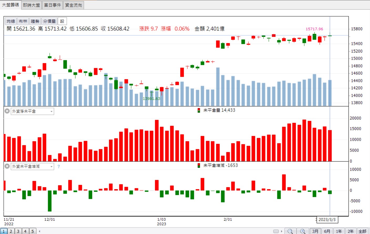
Task: Toggle the 布林 Bollinger band overlay
Action: (x=23, y=21)
